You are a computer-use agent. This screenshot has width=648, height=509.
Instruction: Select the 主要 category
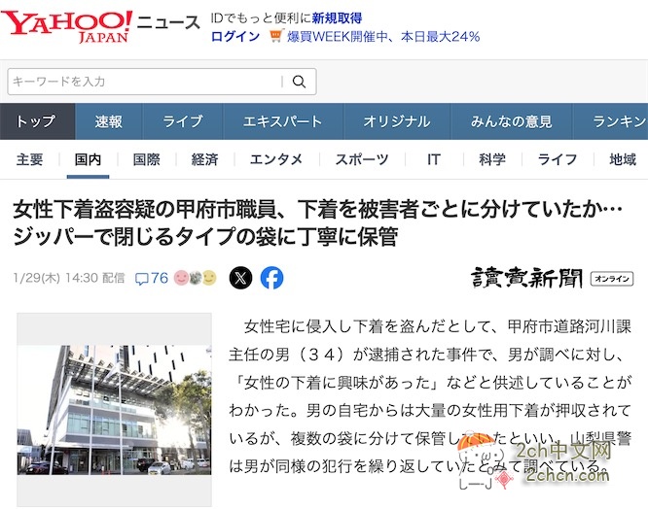30,159
